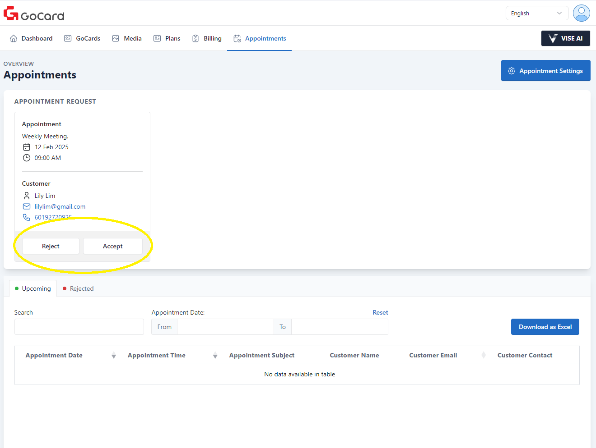Click the Media image icon

(x=116, y=38)
